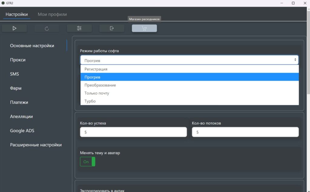Open the Платежи settings section
310x192 pixels.
coord(19,102)
